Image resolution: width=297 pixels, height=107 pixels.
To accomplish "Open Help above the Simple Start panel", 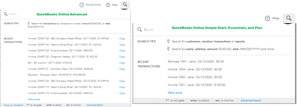I will [x=272, y=18].
